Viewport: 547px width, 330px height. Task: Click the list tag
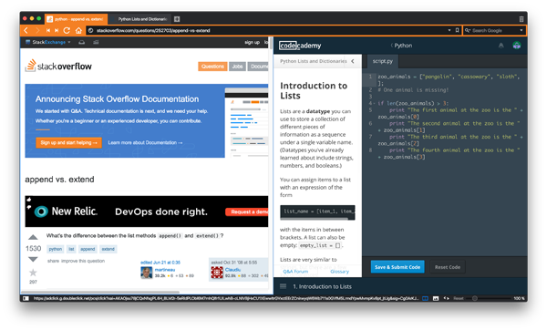71,249
